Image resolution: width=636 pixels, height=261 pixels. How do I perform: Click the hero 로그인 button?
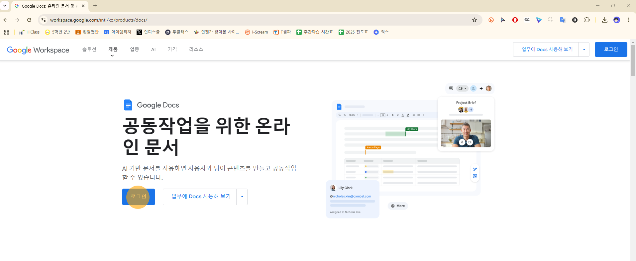coord(139,197)
